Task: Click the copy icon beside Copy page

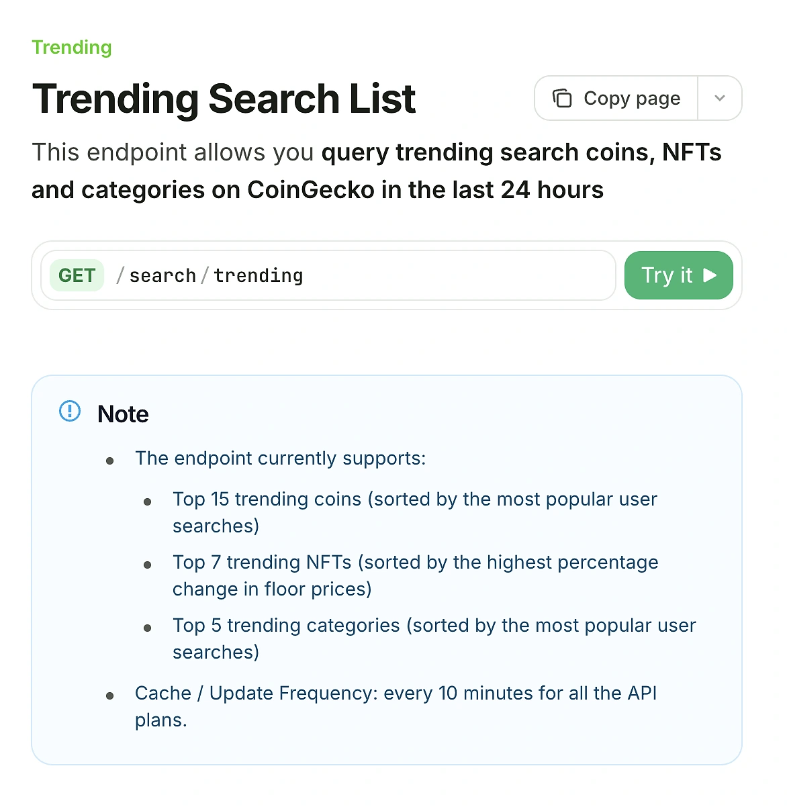Action: (x=562, y=99)
